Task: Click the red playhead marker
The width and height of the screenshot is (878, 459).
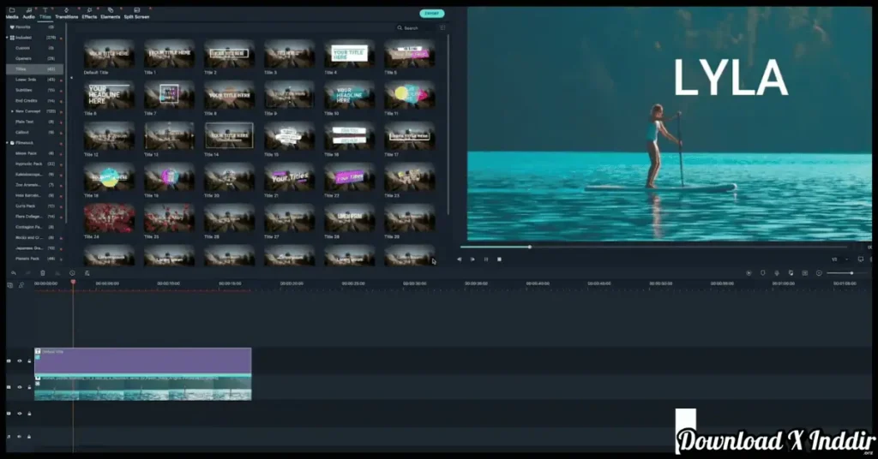Action: pos(74,283)
